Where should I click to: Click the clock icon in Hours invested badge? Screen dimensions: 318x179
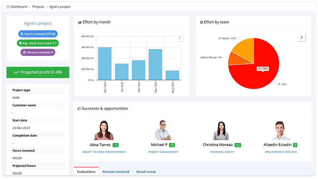click(x=22, y=34)
